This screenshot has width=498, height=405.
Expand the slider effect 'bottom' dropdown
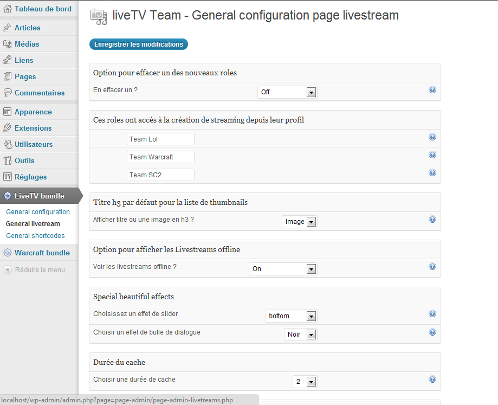click(x=291, y=316)
